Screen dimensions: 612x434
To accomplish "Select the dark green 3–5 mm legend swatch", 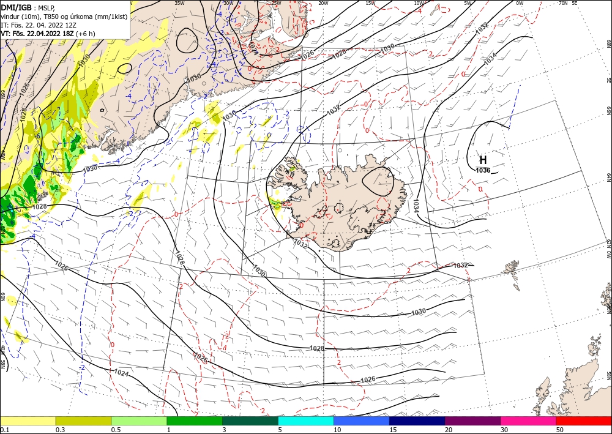I will click(250, 421).
